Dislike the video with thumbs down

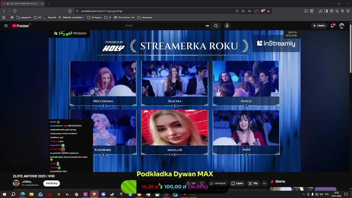pyautogui.click(x=202, y=183)
